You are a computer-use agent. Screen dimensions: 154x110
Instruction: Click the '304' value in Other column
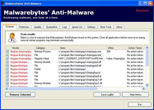108,51
